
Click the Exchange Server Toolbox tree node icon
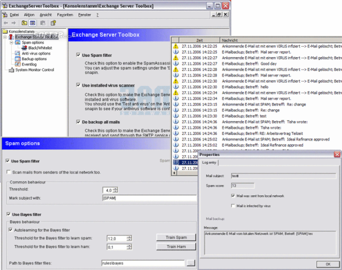pos(11,37)
